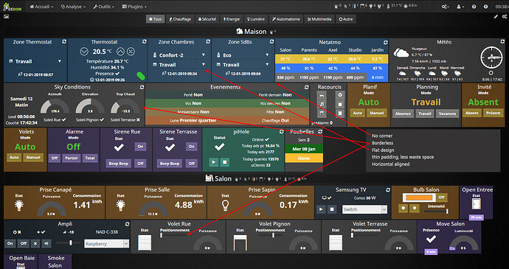Refresh the Netatmo widget
This screenshot has height=269, width=509.
tap(385, 42)
